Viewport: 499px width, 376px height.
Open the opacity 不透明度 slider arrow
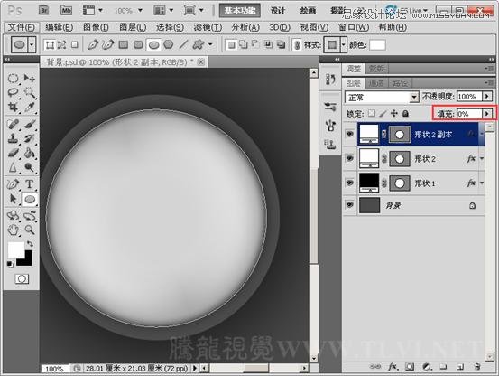coord(487,96)
